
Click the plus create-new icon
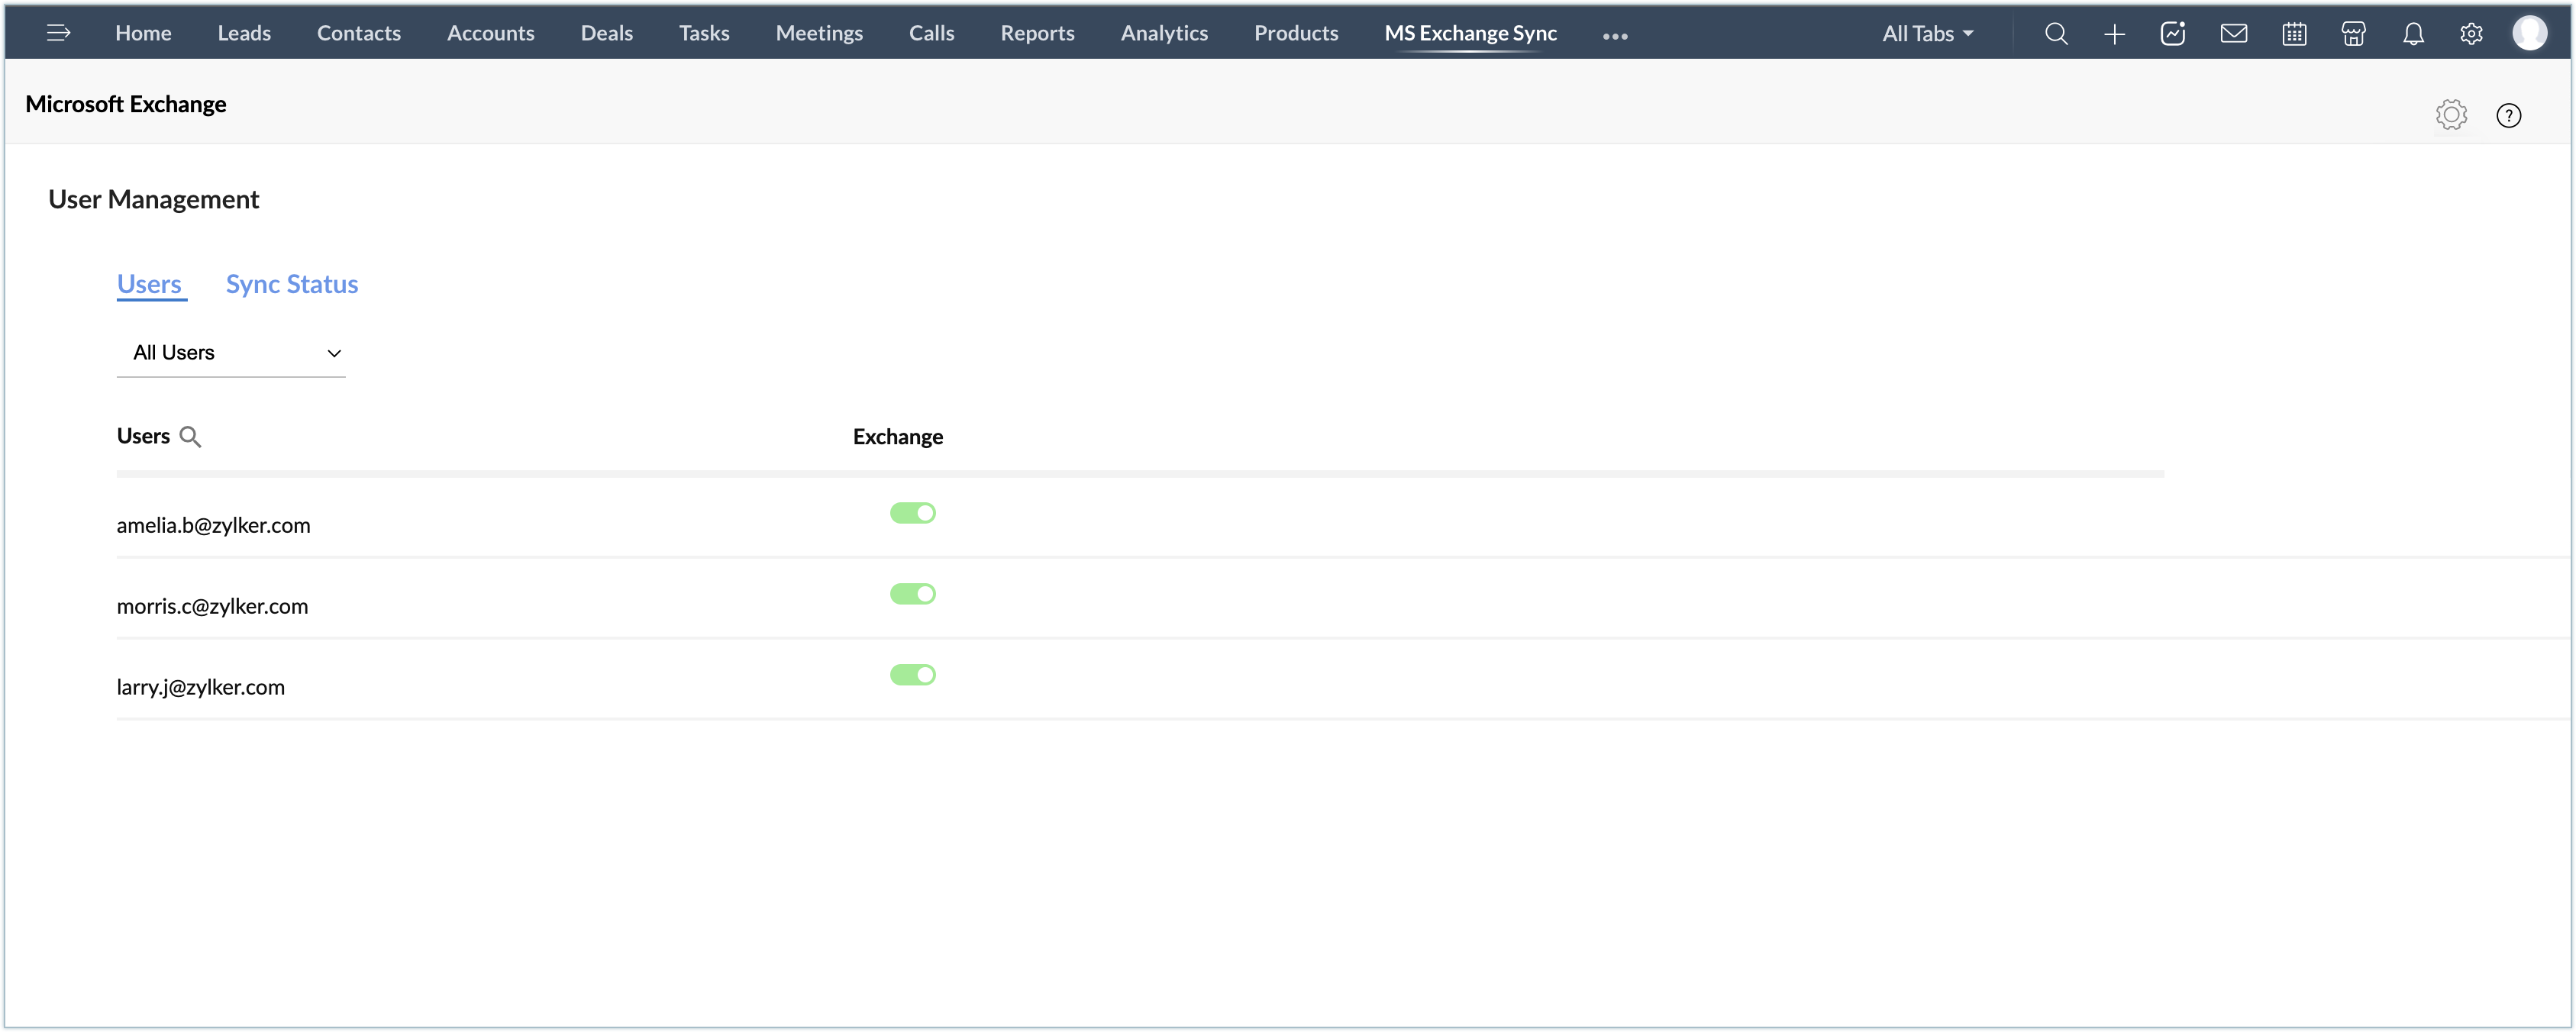coord(2114,34)
